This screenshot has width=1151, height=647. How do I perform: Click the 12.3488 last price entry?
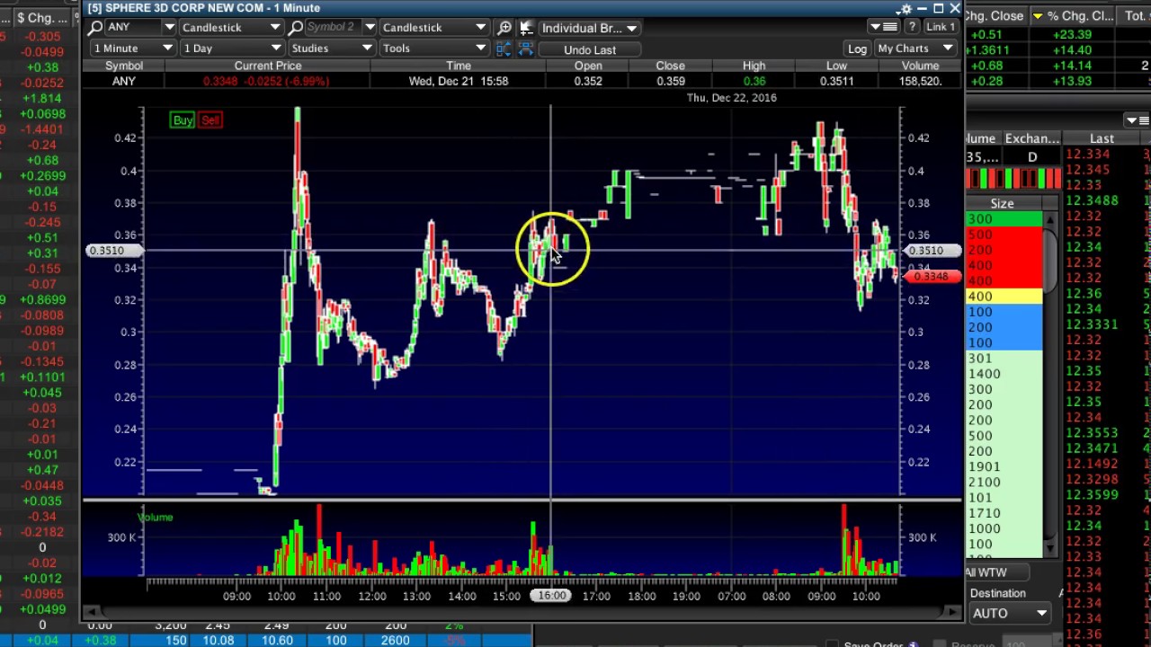pyautogui.click(x=1091, y=200)
